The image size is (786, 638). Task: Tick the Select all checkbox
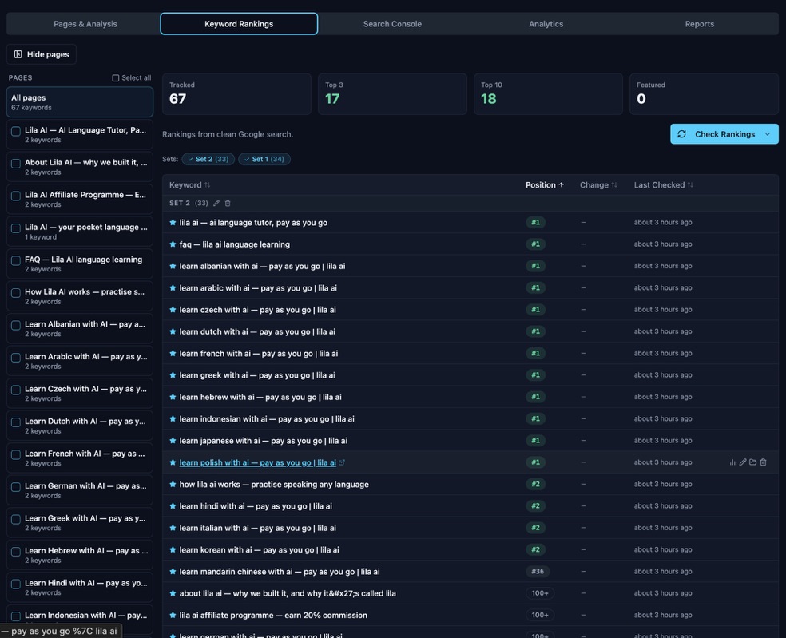pyautogui.click(x=115, y=77)
